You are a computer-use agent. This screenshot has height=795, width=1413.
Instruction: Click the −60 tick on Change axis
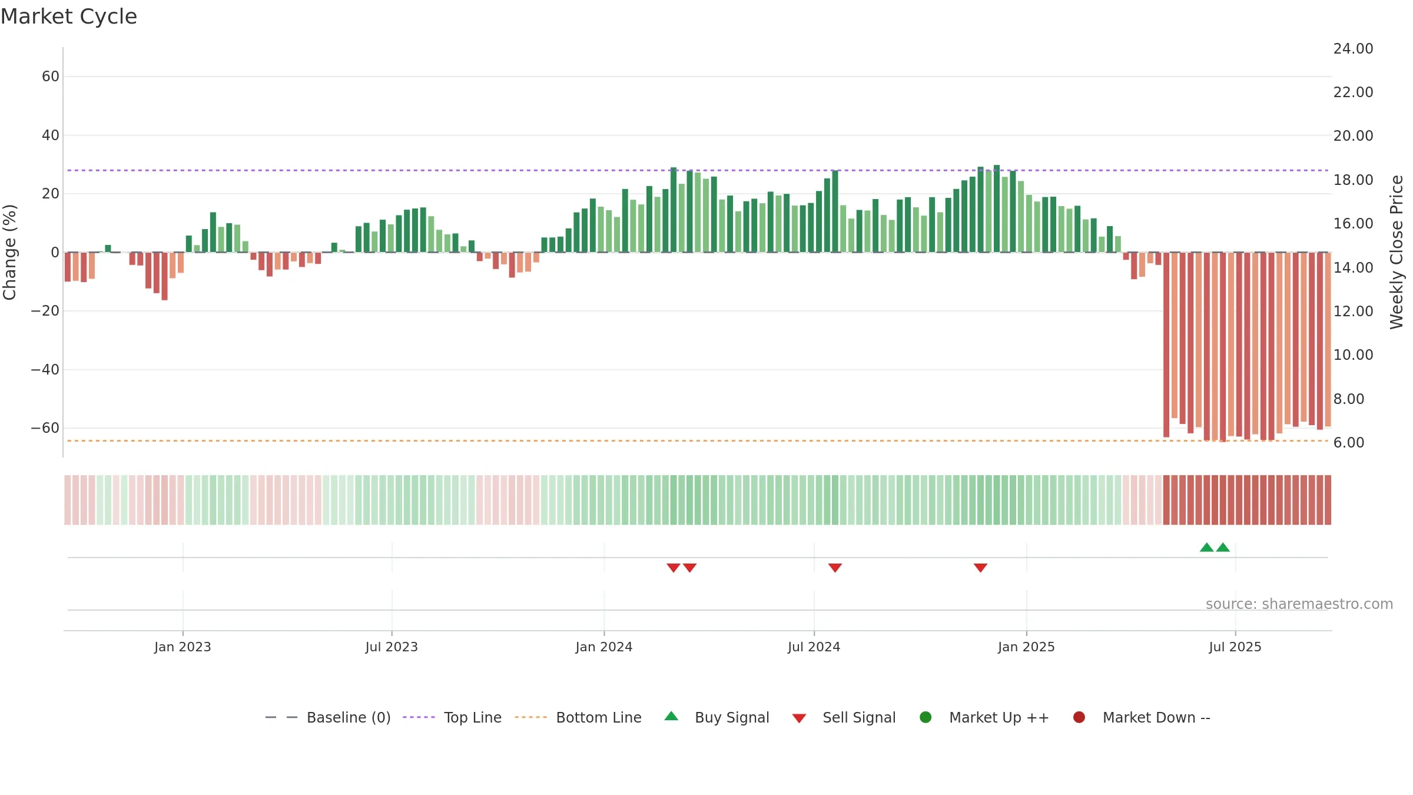pyautogui.click(x=45, y=428)
